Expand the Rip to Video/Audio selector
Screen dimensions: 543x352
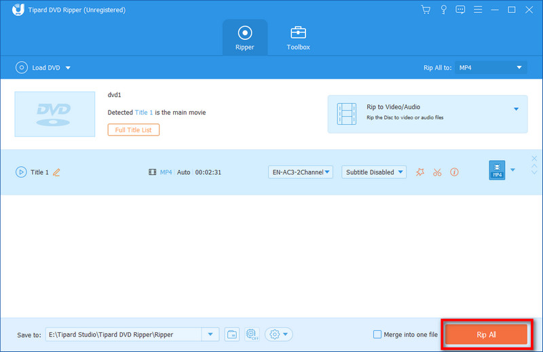[x=515, y=109]
